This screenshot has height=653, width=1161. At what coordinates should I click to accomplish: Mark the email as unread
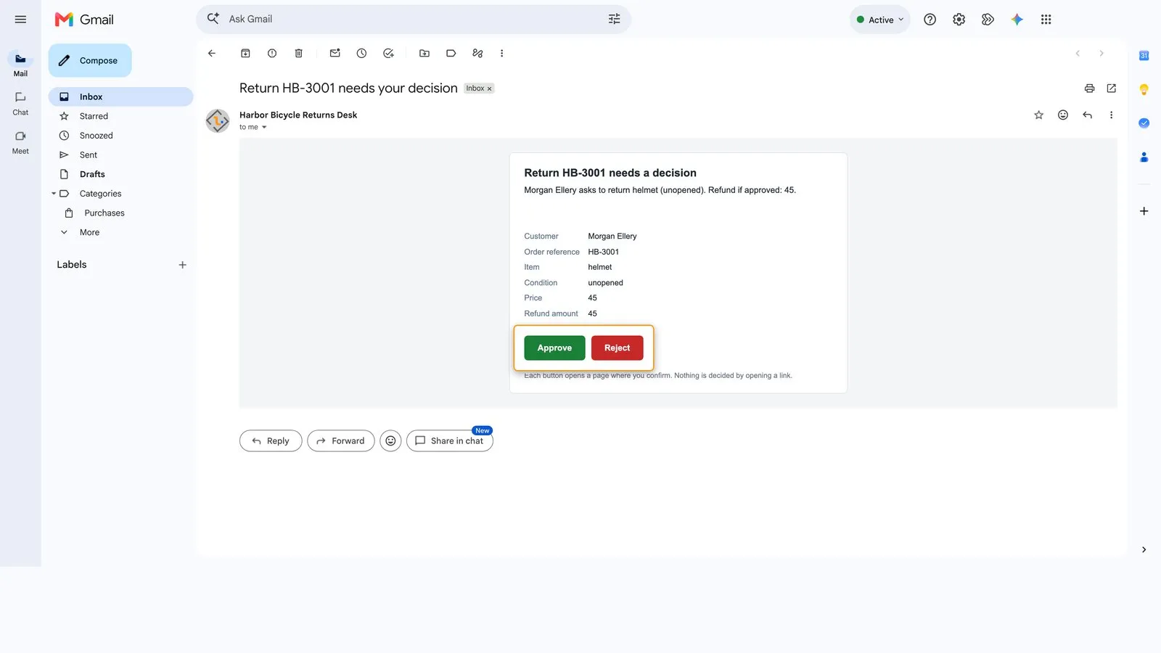(x=335, y=53)
